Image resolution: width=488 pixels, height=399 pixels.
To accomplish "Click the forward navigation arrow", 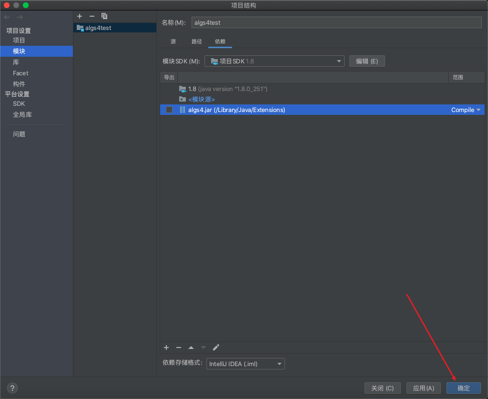I will tap(20, 17).
